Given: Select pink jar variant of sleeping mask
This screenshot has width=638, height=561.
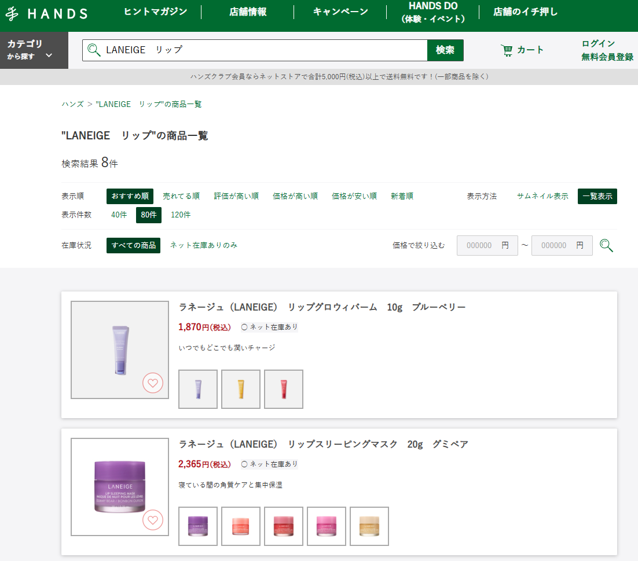Looking at the screenshot, I should coord(327,526).
